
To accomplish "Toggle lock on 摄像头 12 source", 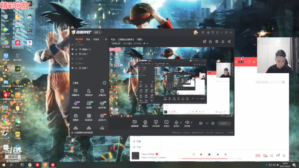I will tap(76, 49).
